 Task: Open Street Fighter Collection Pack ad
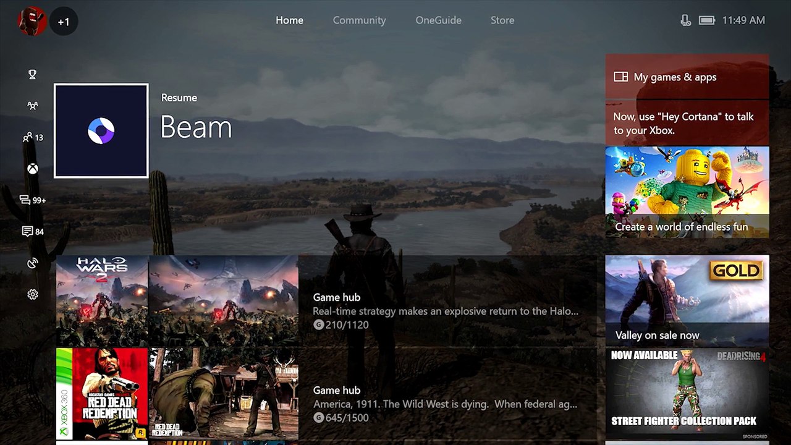tap(687, 395)
